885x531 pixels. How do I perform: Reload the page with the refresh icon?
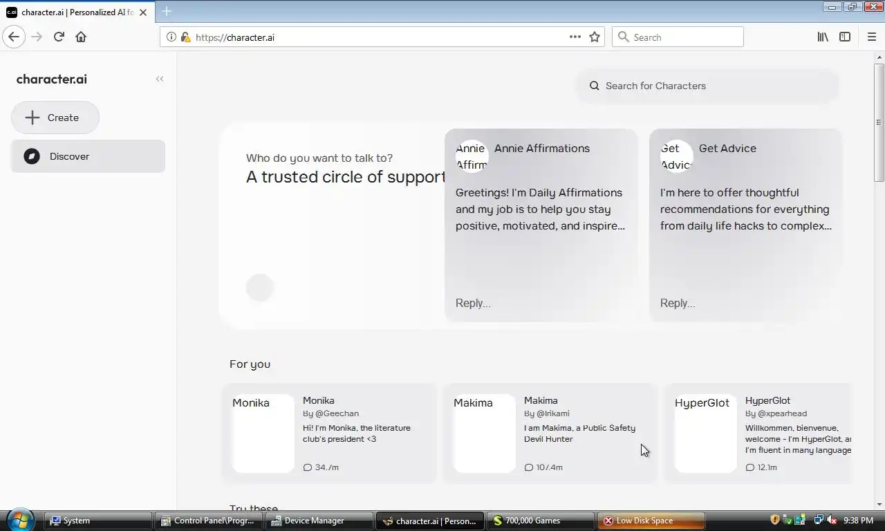pyautogui.click(x=59, y=37)
